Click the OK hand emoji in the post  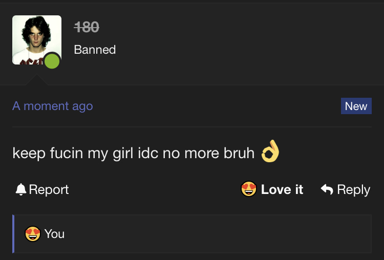[270, 151]
